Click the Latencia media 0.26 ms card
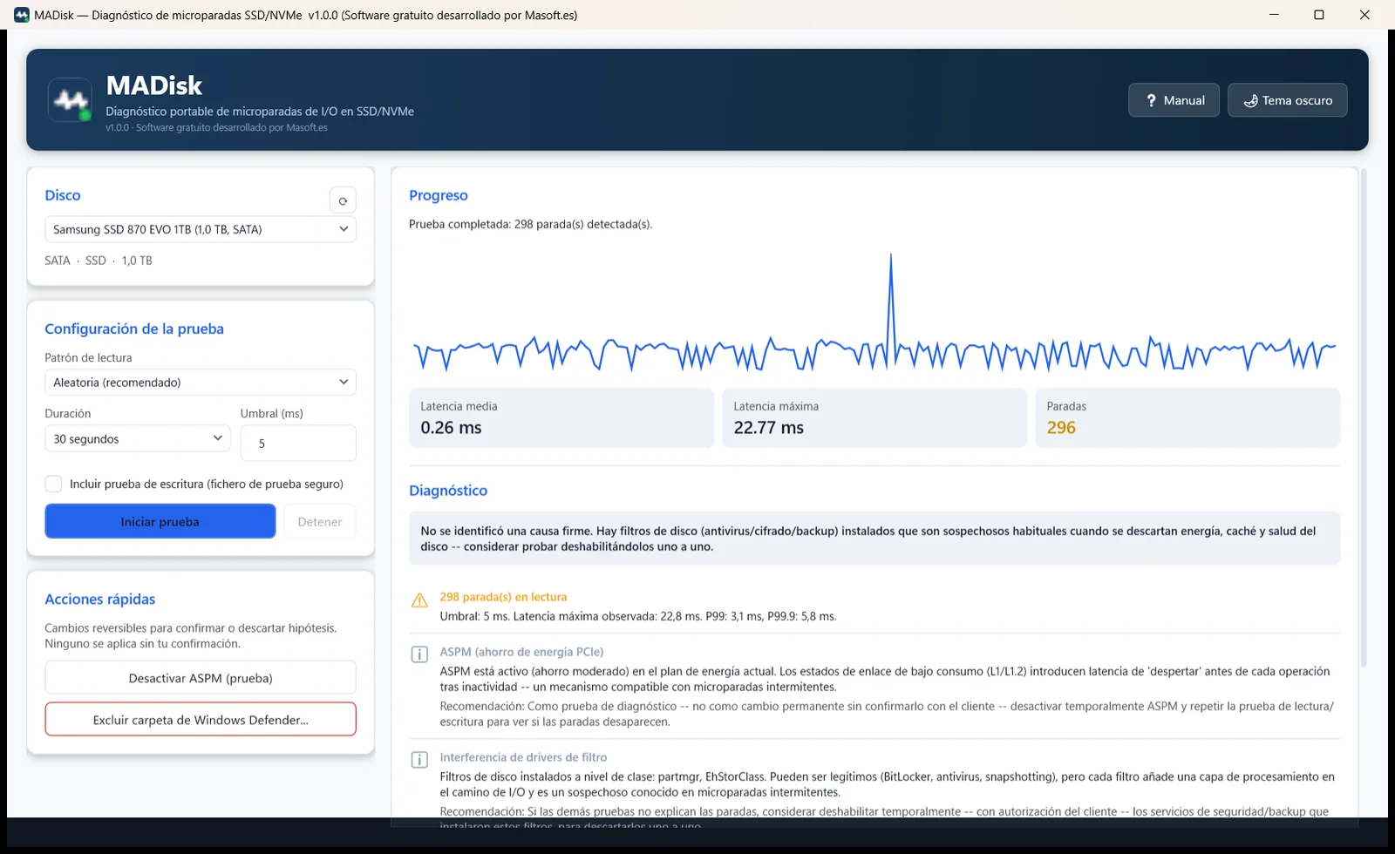 [x=561, y=417]
